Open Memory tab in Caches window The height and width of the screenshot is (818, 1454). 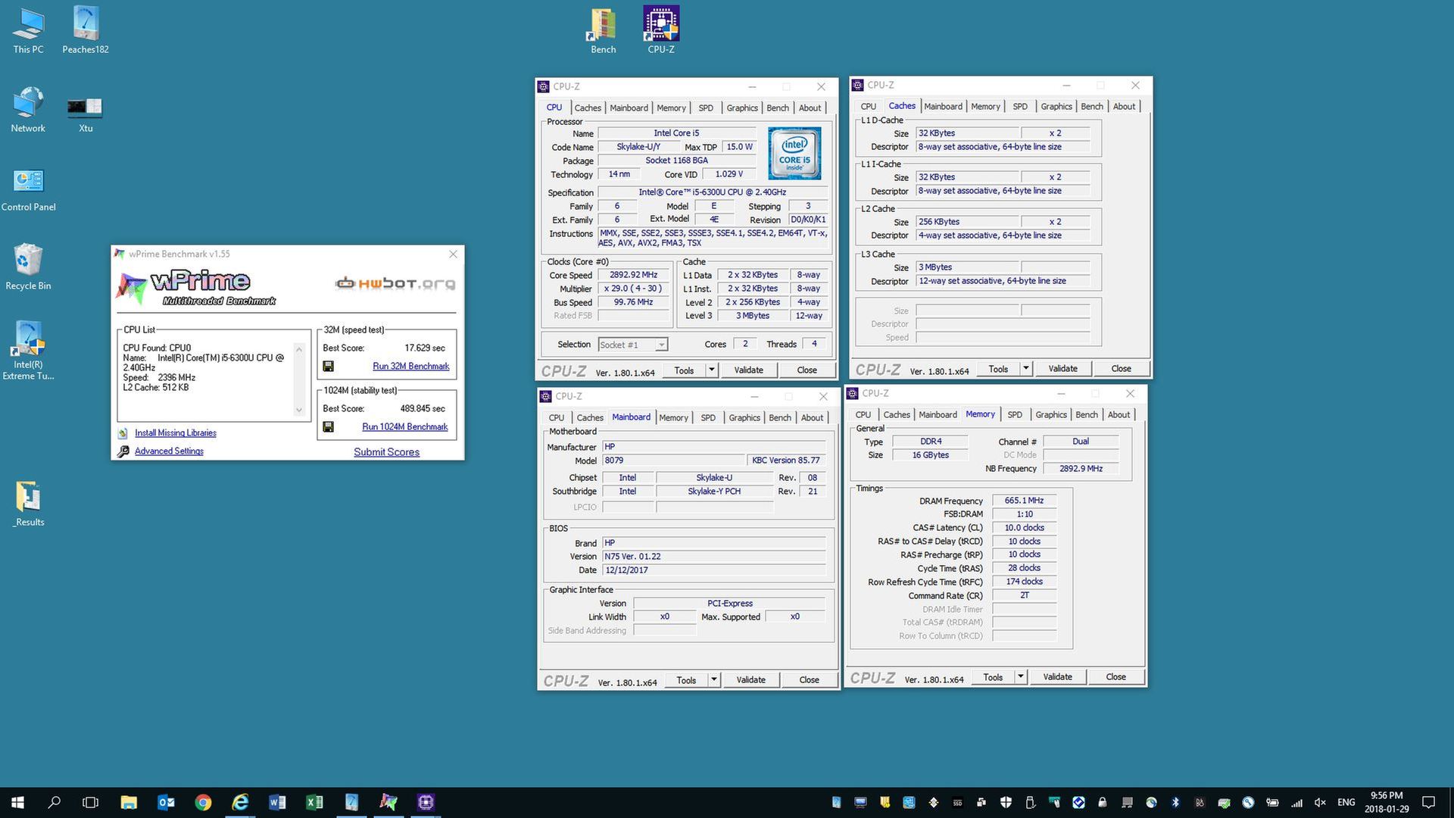(985, 106)
